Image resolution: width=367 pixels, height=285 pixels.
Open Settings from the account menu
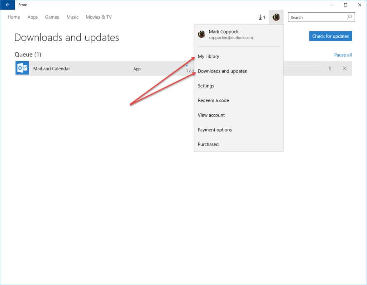point(239,86)
